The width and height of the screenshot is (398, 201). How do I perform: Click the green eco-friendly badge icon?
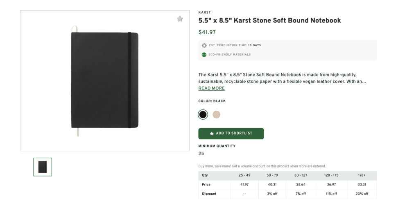204,54
